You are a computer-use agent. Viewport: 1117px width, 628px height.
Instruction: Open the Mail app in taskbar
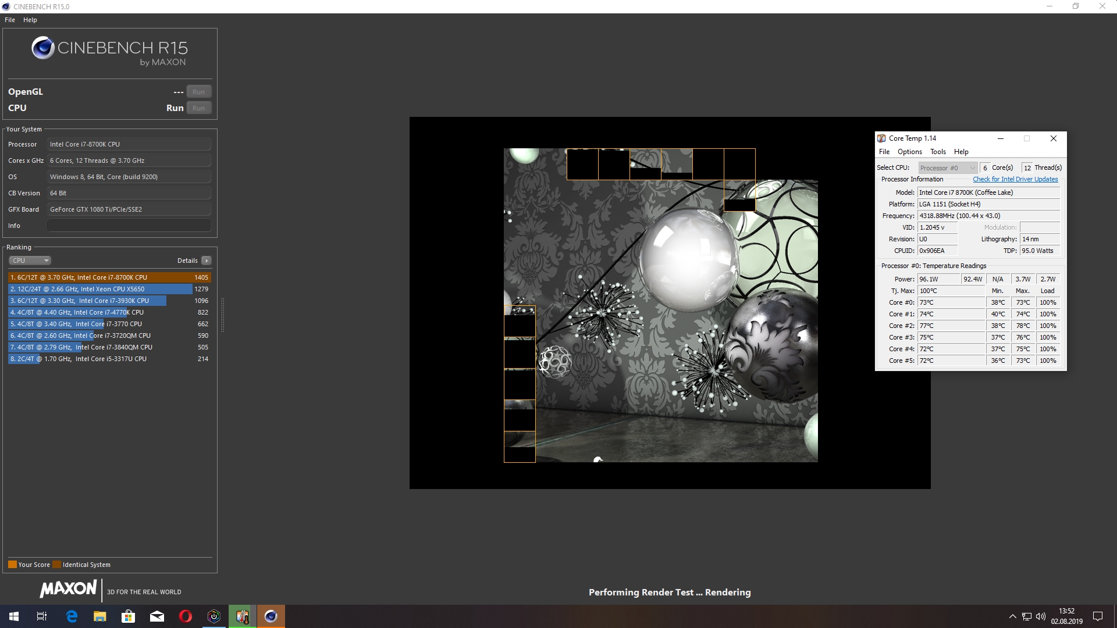(157, 616)
